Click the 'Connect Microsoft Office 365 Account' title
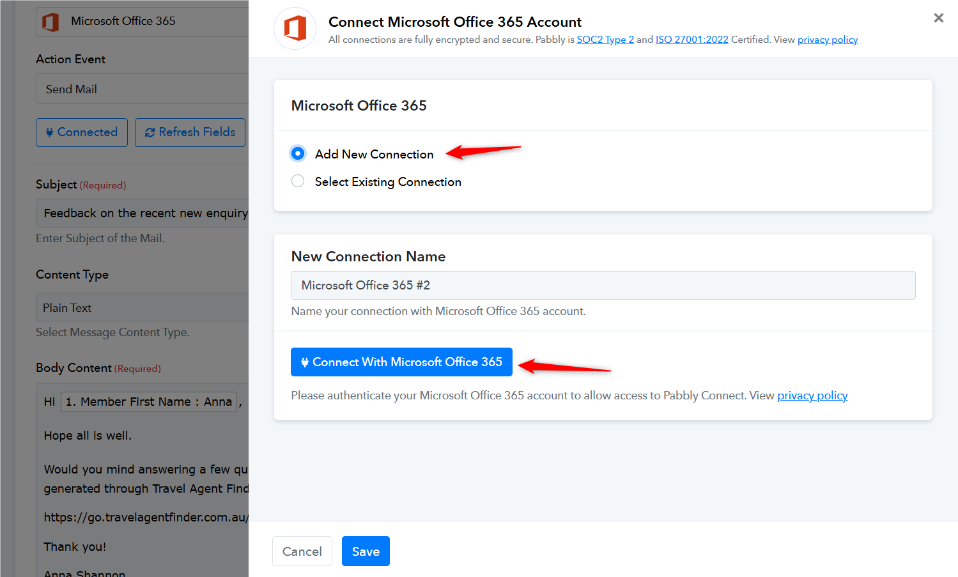Image resolution: width=958 pixels, height=577 pixels. pyautogui.click(x=455, y=22)
